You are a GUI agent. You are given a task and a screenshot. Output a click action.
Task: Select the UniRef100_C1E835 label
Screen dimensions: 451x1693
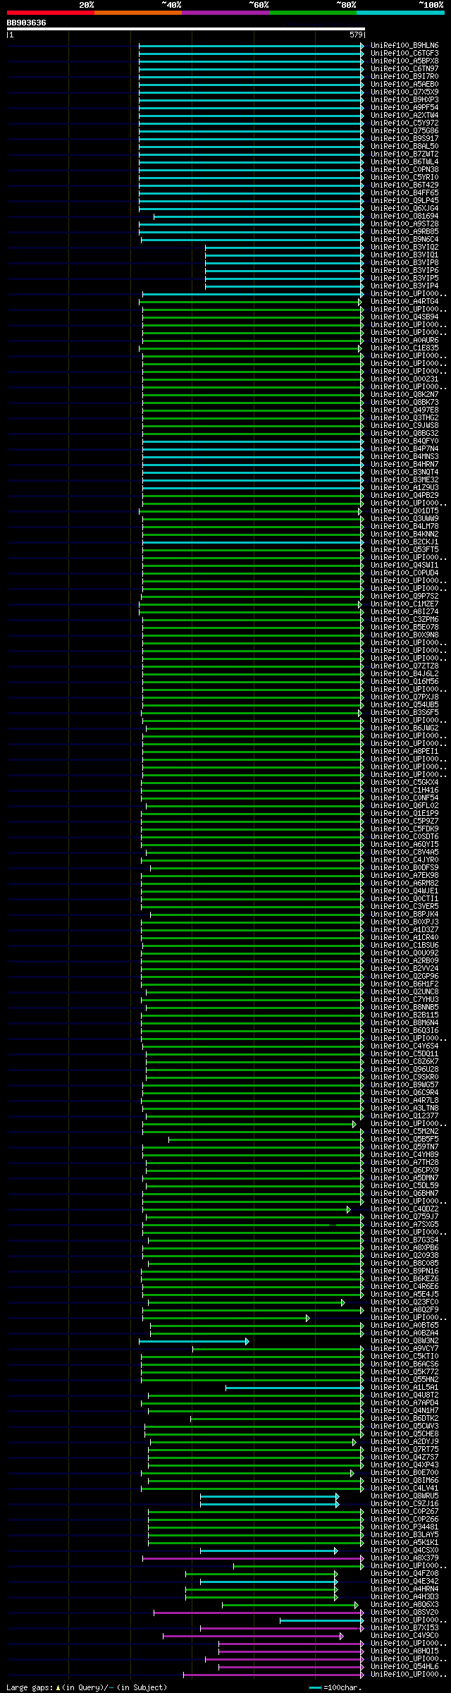click(404, 348)
